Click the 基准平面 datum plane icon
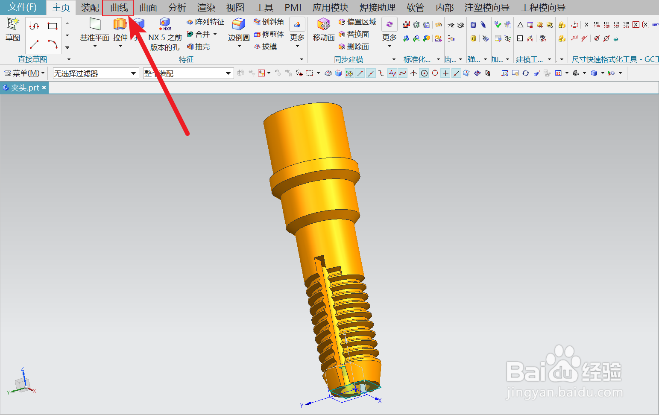The width and height of the screenshot is (659, 415). pos(95,24)
